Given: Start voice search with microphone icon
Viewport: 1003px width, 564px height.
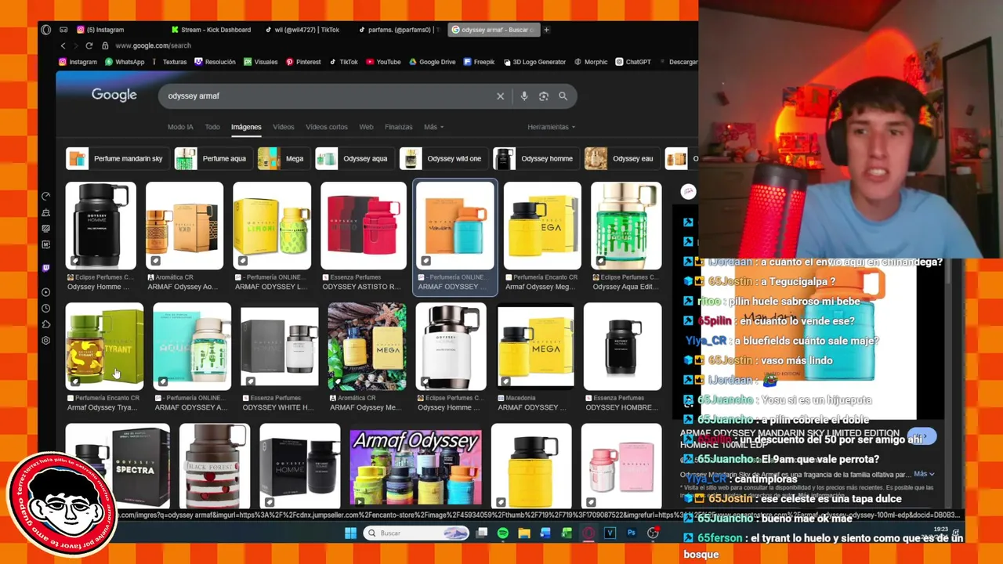Looking at the screenshot, I should [x=524, y=96].
